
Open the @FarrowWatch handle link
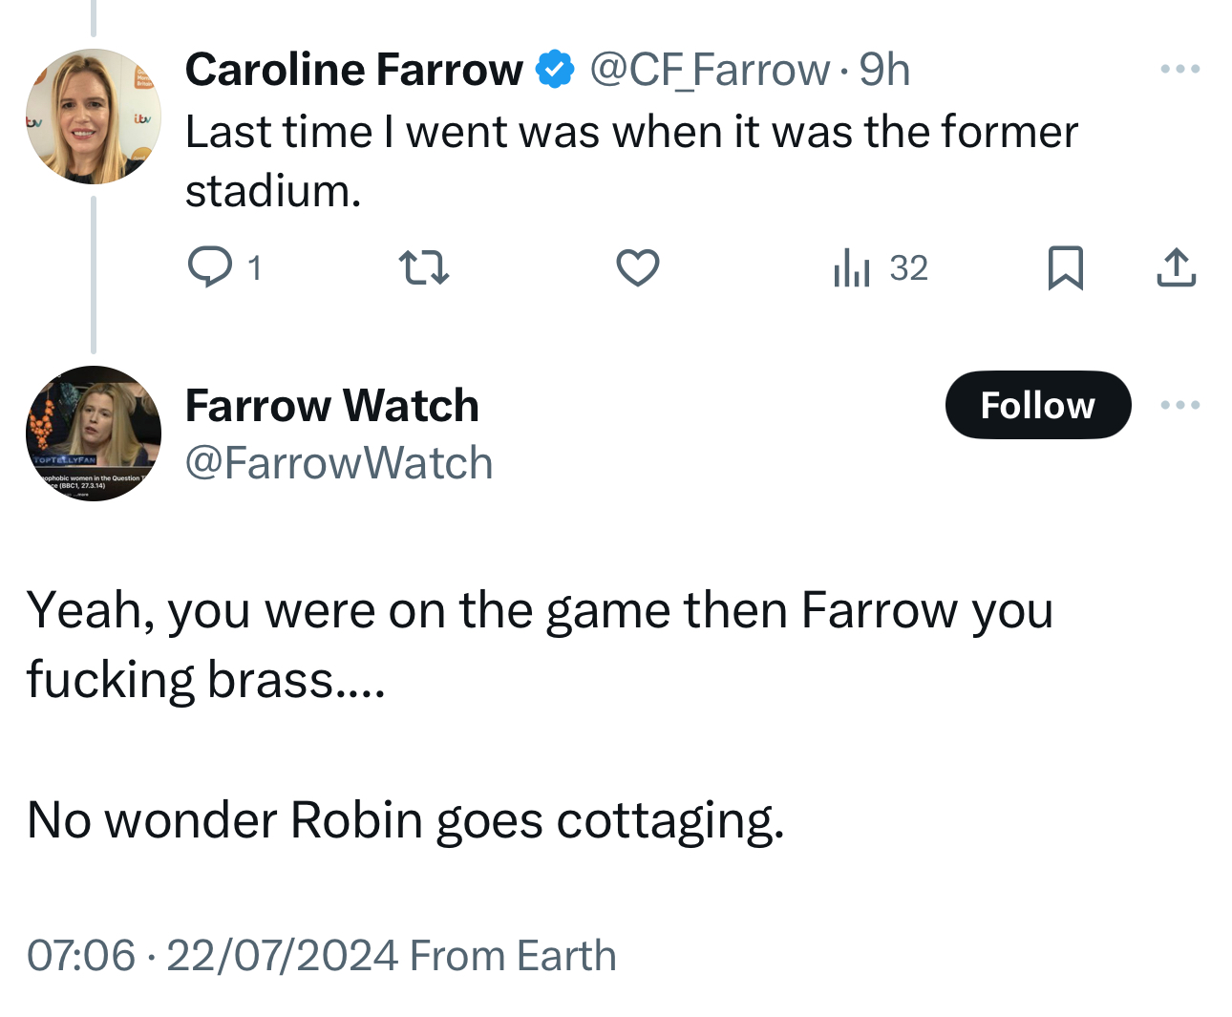339,463
